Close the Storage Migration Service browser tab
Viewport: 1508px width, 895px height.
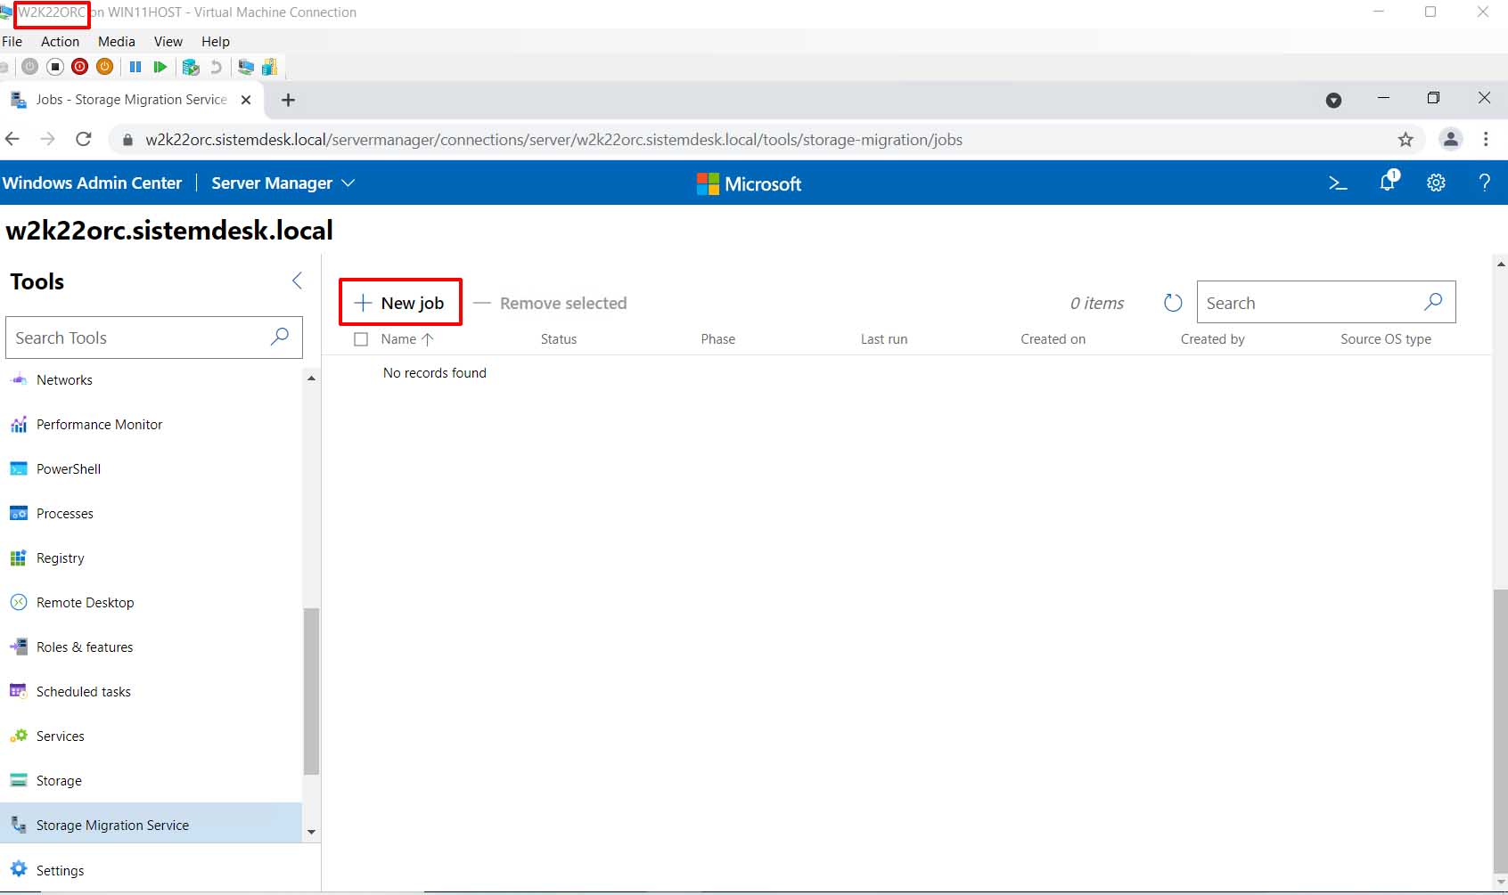point(246,100)
